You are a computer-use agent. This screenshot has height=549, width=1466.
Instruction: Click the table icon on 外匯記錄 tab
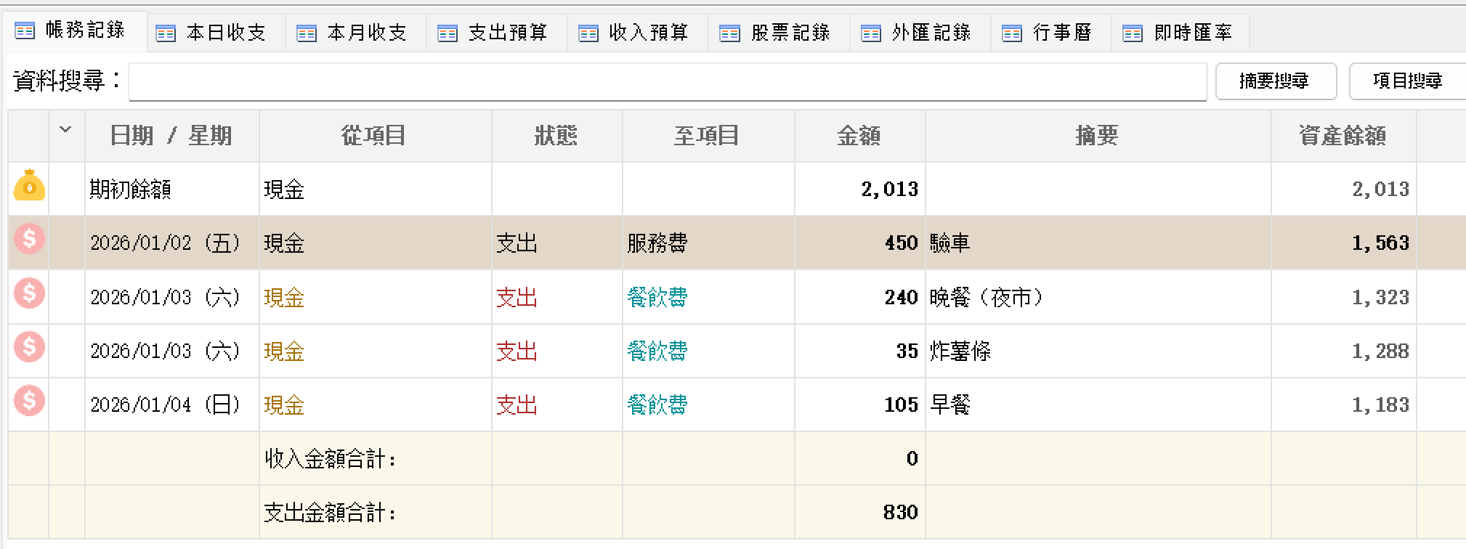click(871, 33)
